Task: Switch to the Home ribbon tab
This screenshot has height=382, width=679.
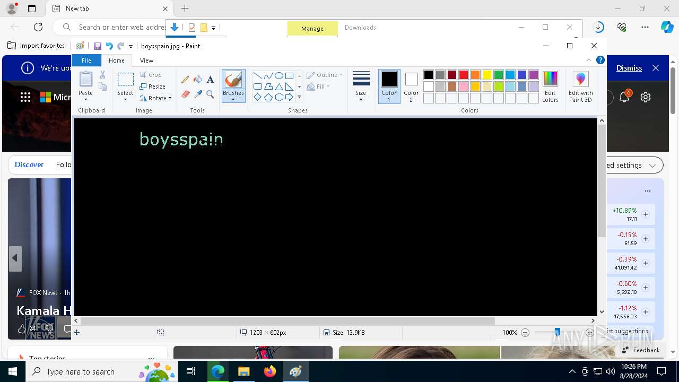Action: point(117,60)
